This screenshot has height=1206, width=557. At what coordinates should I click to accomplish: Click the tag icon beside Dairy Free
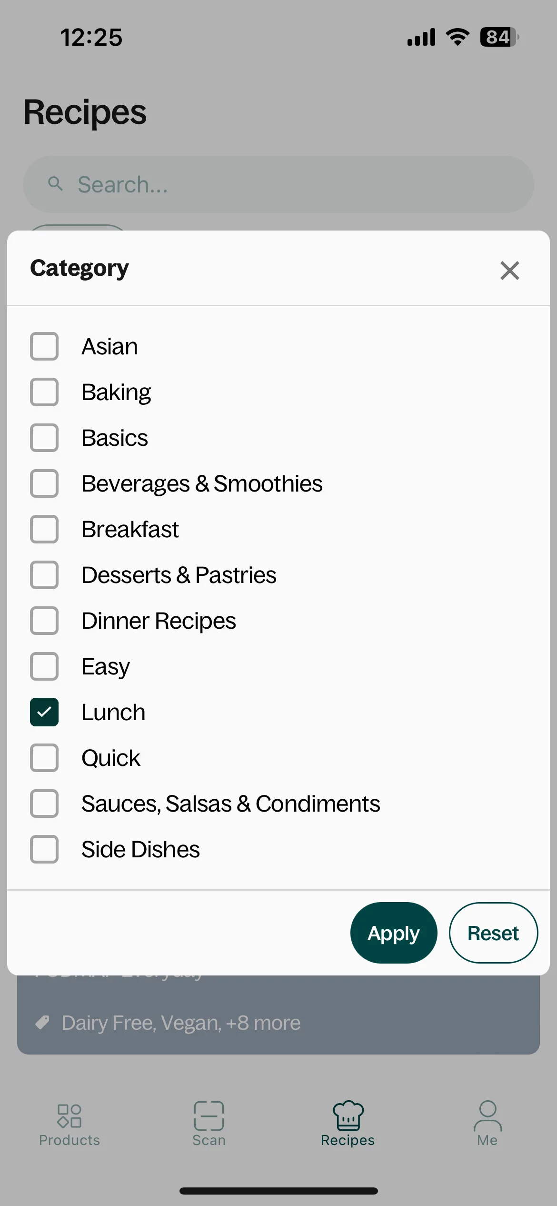coord(42,1023)
